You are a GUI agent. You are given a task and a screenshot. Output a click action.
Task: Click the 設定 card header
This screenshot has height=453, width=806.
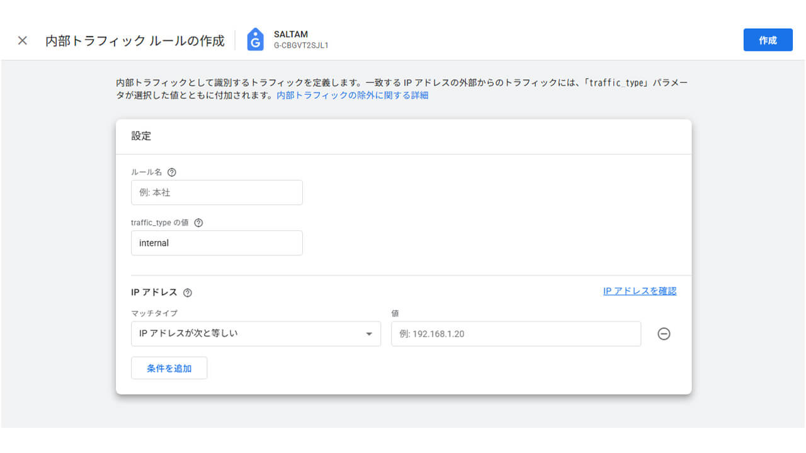tap(141, 136)
